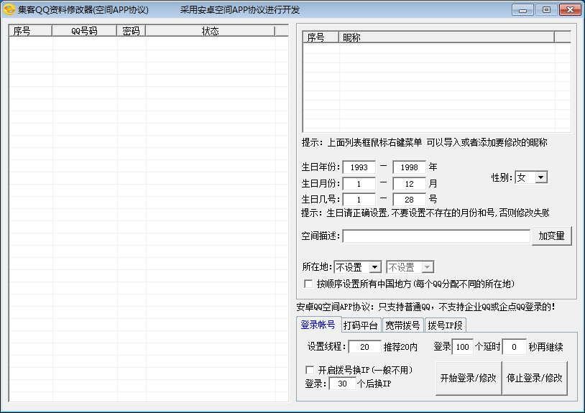
Task: Click birthday start day field
Action: [x=359, y=200]
